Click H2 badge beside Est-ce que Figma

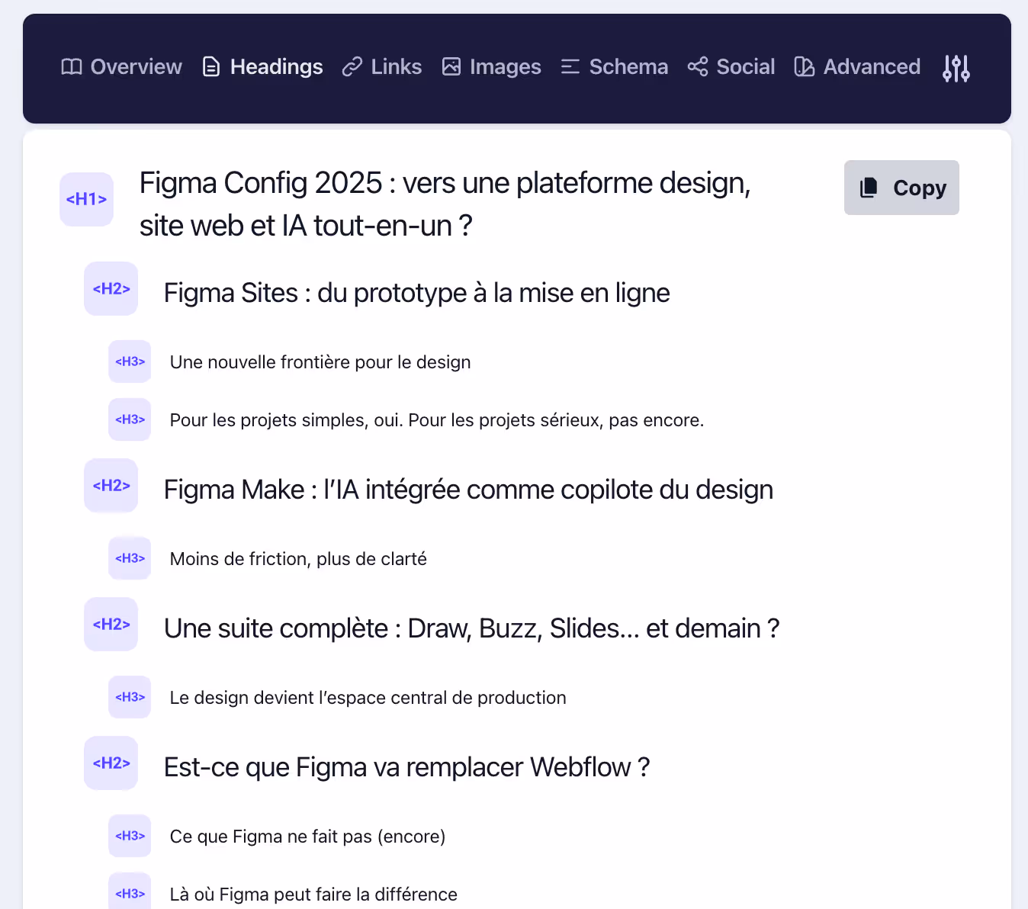click(x=111, y=763)
